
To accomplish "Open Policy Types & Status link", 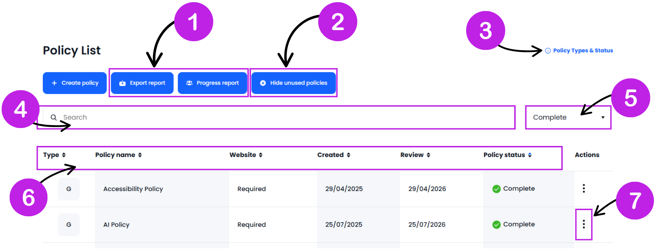I will point(582,51).
